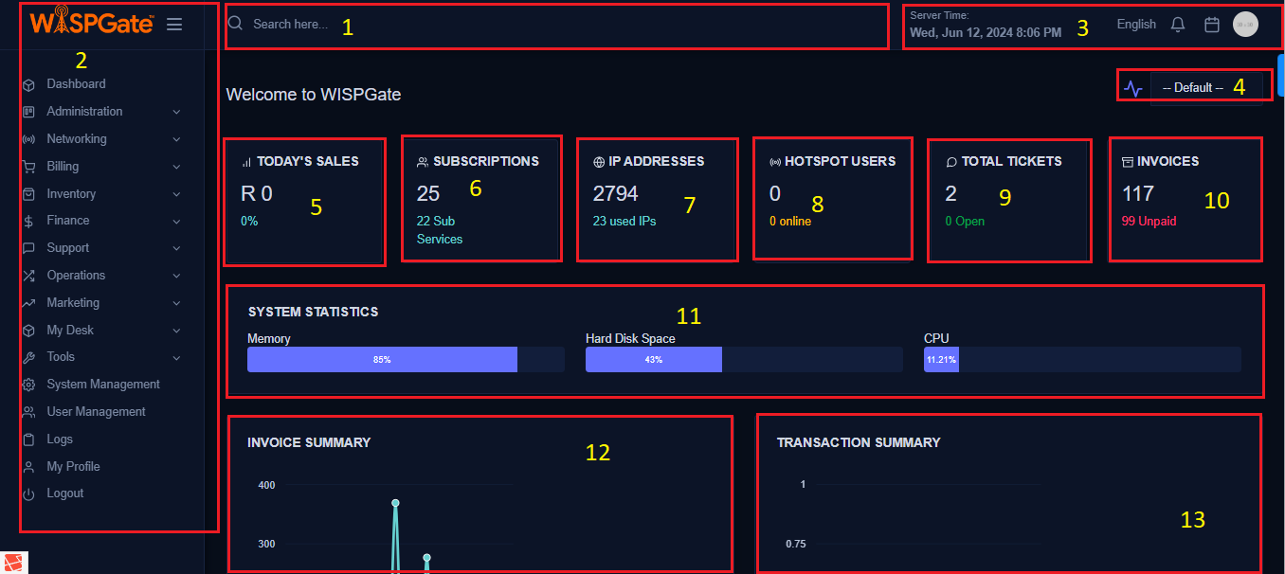Viewport: 1285px width, 574px height.
Task: Open My Profile from the sidebar
Action: coord(73,466)
